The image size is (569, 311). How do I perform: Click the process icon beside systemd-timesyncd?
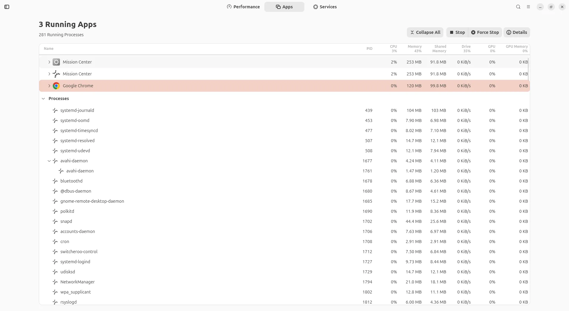(55, 131)
